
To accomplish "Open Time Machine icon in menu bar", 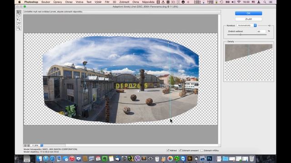I will pos(221,2).
